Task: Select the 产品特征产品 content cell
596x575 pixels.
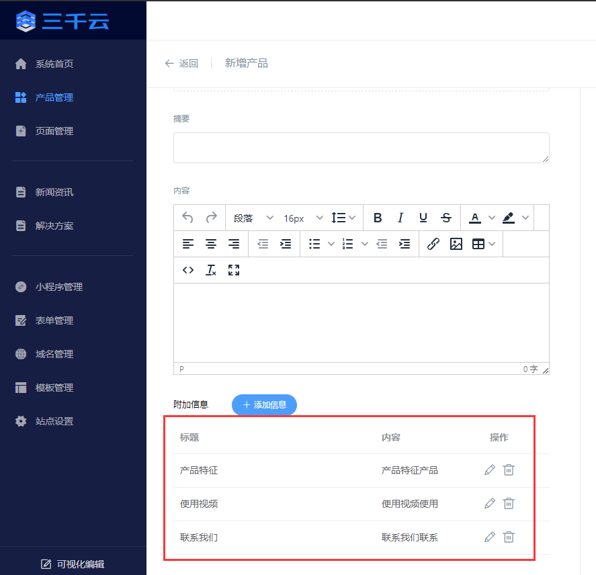Action: click(409, 470)
